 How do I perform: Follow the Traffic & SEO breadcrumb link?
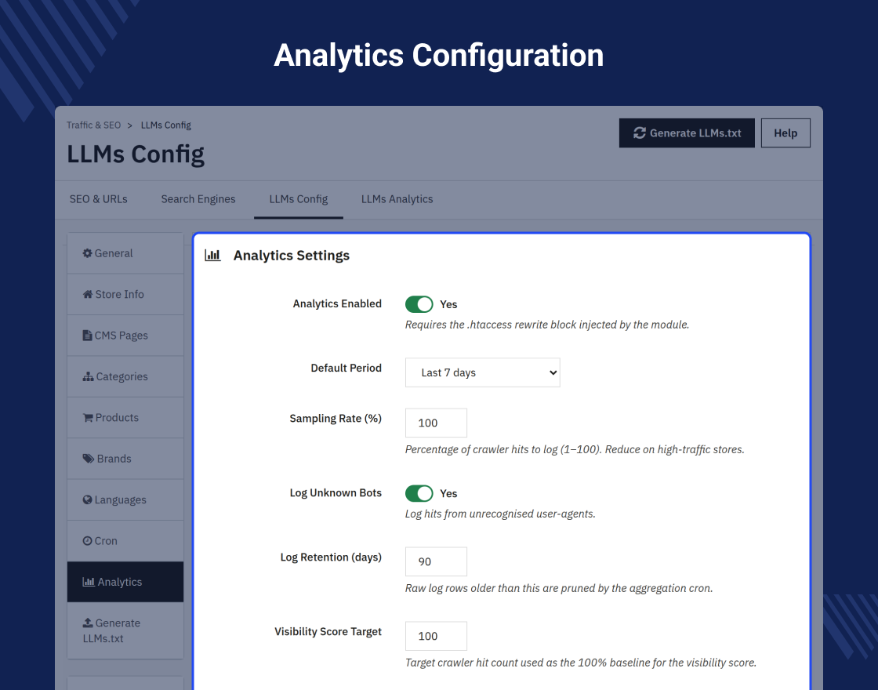pyautogui.click(x=93, y=125)
